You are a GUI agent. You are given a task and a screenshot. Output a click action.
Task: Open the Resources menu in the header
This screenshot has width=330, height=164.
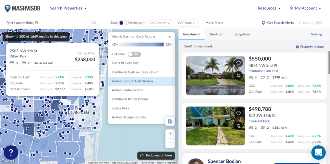click(x=269, y=8)
